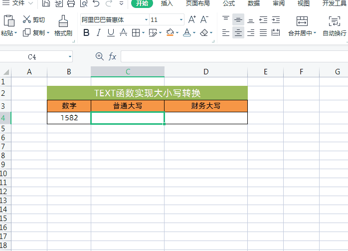Click the fill color bucket icon
The height and width of the screenshot is (251, 348).
tap(170, 32)
